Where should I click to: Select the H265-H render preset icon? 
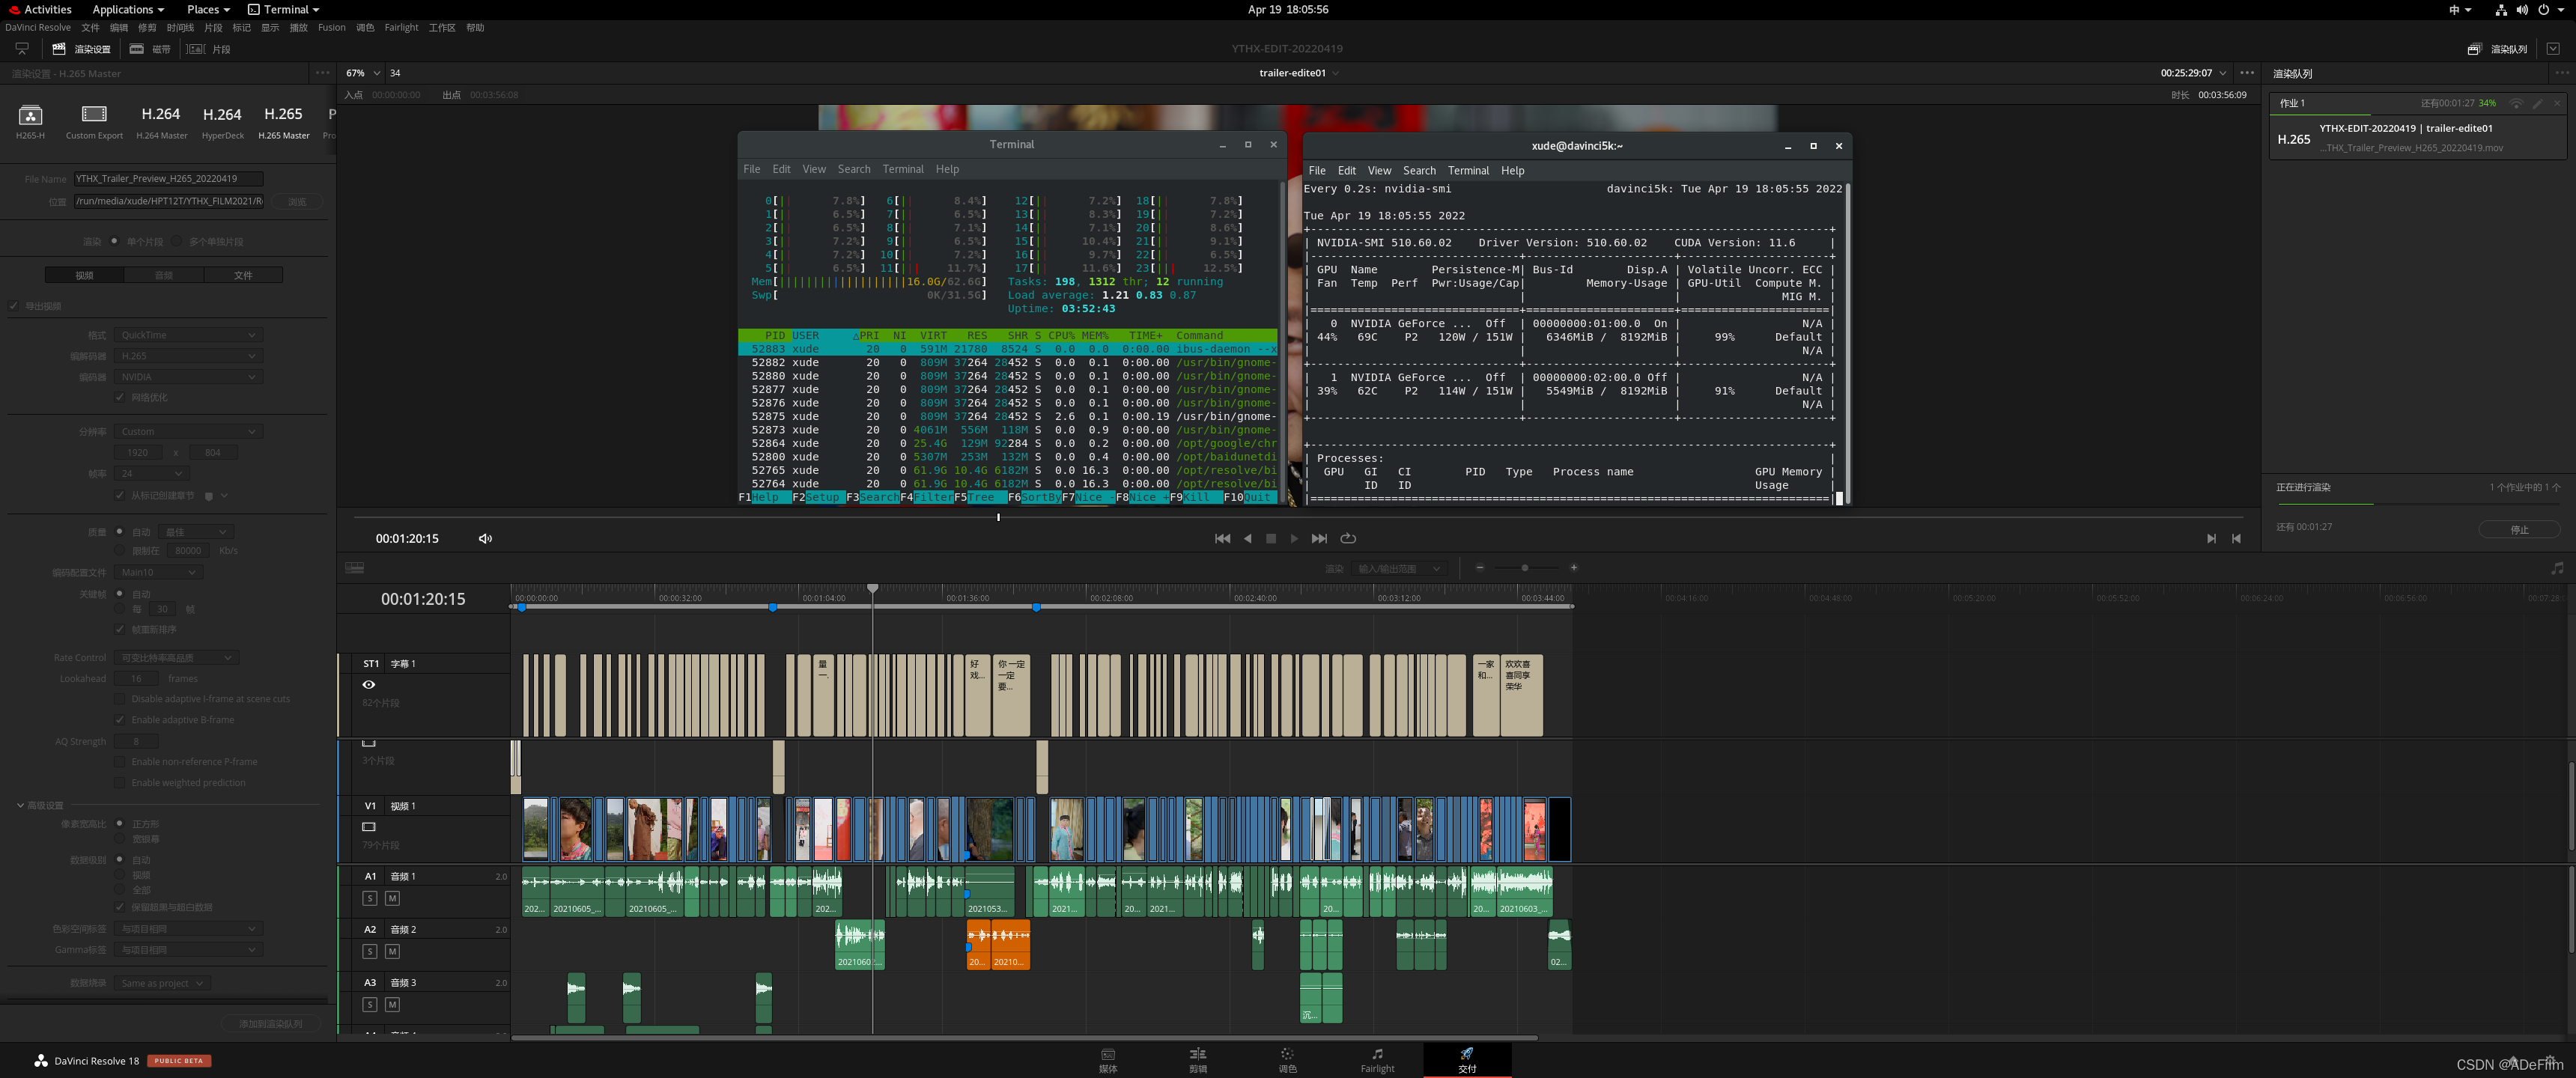30,115
